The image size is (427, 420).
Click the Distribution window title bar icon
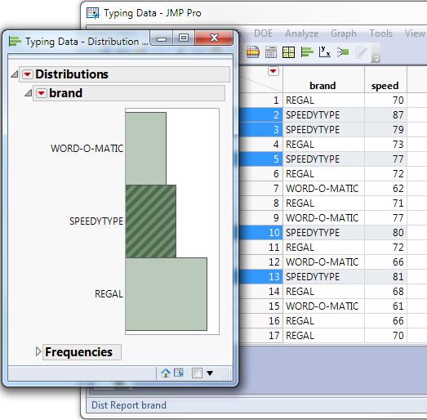tap(15, 42)
